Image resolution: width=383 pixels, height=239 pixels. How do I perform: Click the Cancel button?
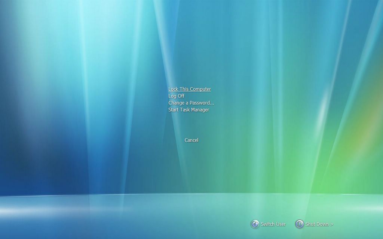click(191, 140)
